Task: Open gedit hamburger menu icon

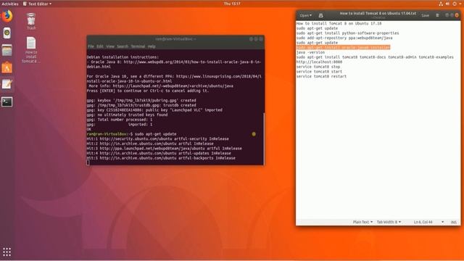Action: (437, 15)
